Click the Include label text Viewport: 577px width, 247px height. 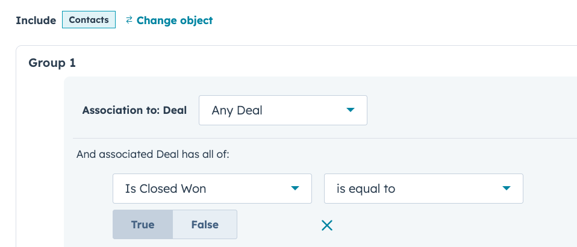pos(36,20)
